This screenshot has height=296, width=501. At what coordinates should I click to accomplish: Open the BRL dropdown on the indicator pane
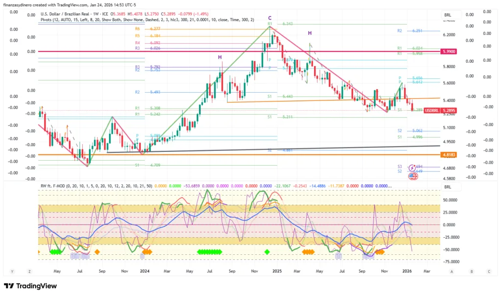click(448, 187)
